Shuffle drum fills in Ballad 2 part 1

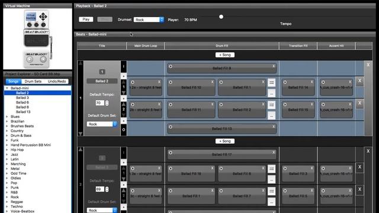[x=271, y=83]
